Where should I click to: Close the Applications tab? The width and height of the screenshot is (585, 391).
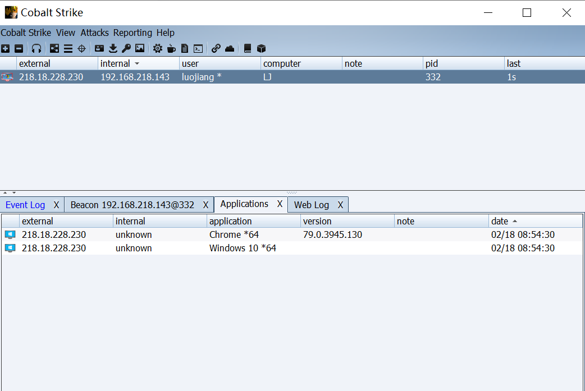(x=280, y=204)
